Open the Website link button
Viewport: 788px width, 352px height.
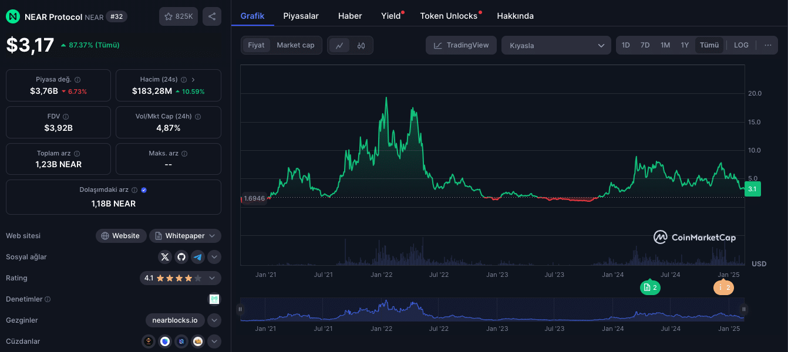(121, 236)
